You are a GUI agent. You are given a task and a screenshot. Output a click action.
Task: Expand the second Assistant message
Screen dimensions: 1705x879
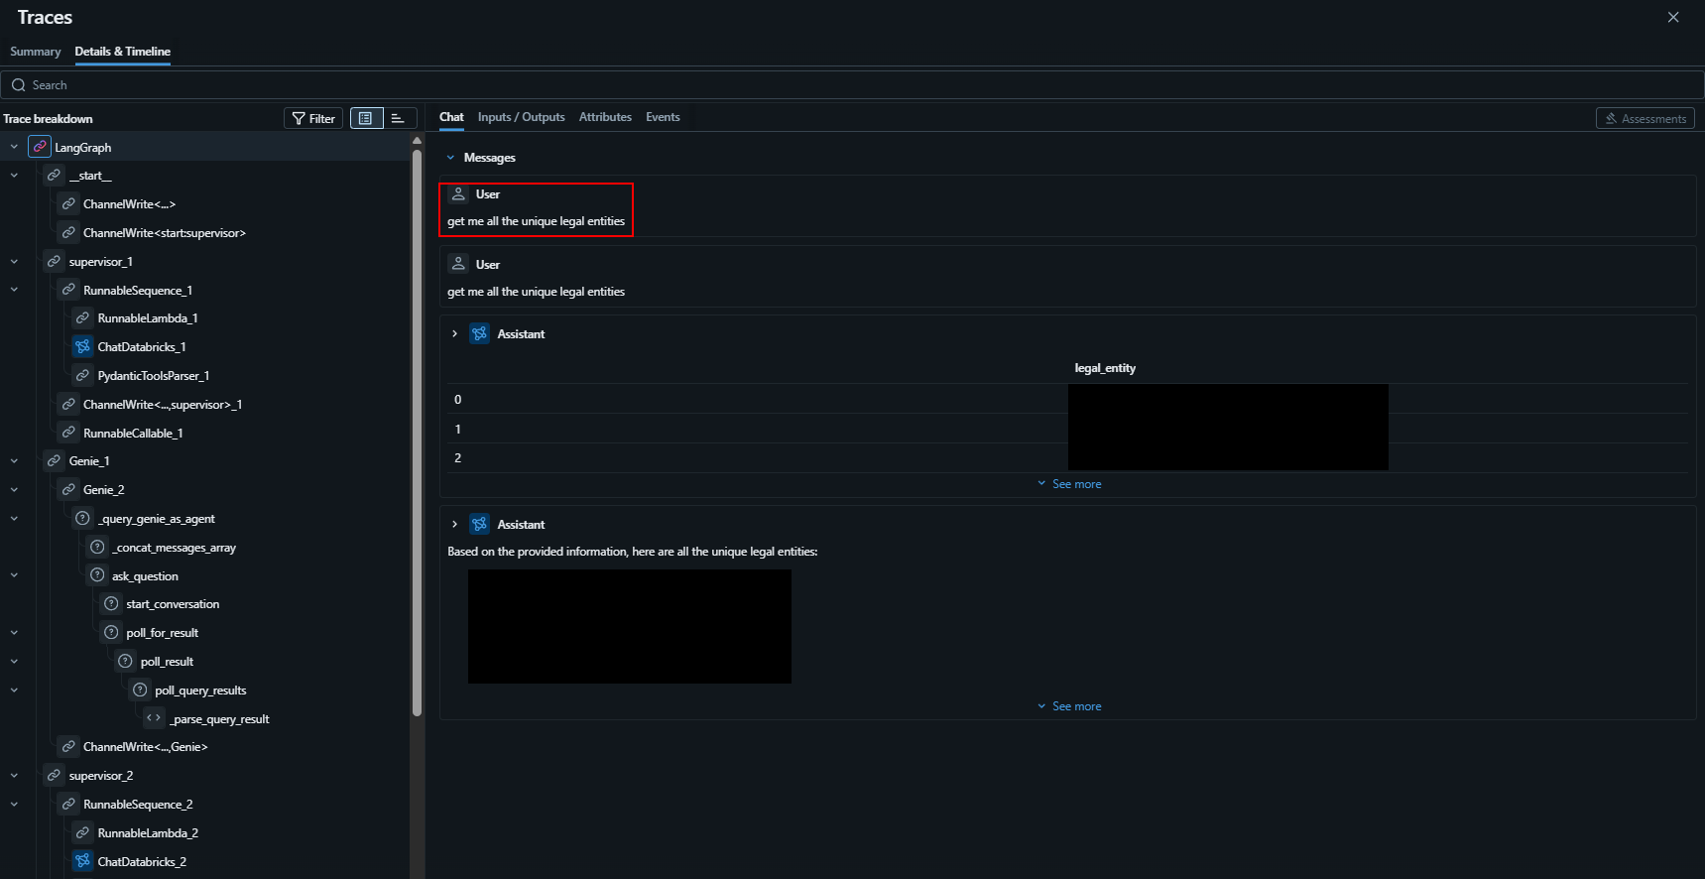[x=454, y=524]
